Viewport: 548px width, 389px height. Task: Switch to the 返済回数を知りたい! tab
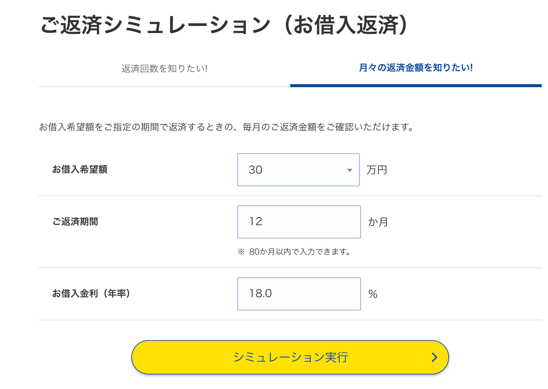pos(164,69)
